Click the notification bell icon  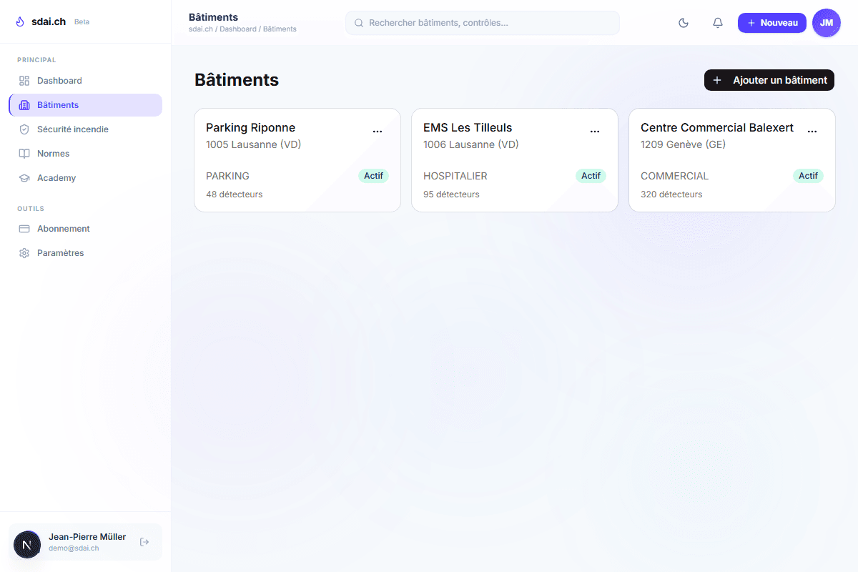pyautogui.click(x=717, y=23)
